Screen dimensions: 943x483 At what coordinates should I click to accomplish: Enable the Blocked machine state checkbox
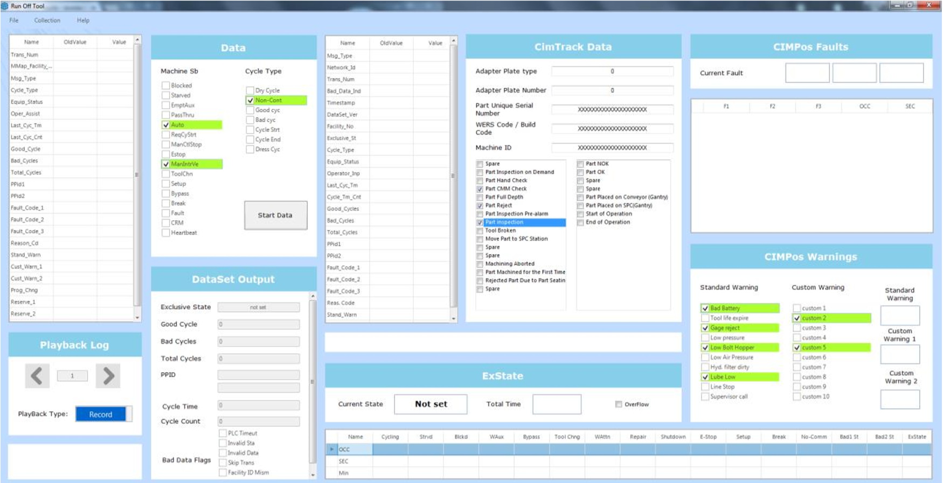click(166, 86)
